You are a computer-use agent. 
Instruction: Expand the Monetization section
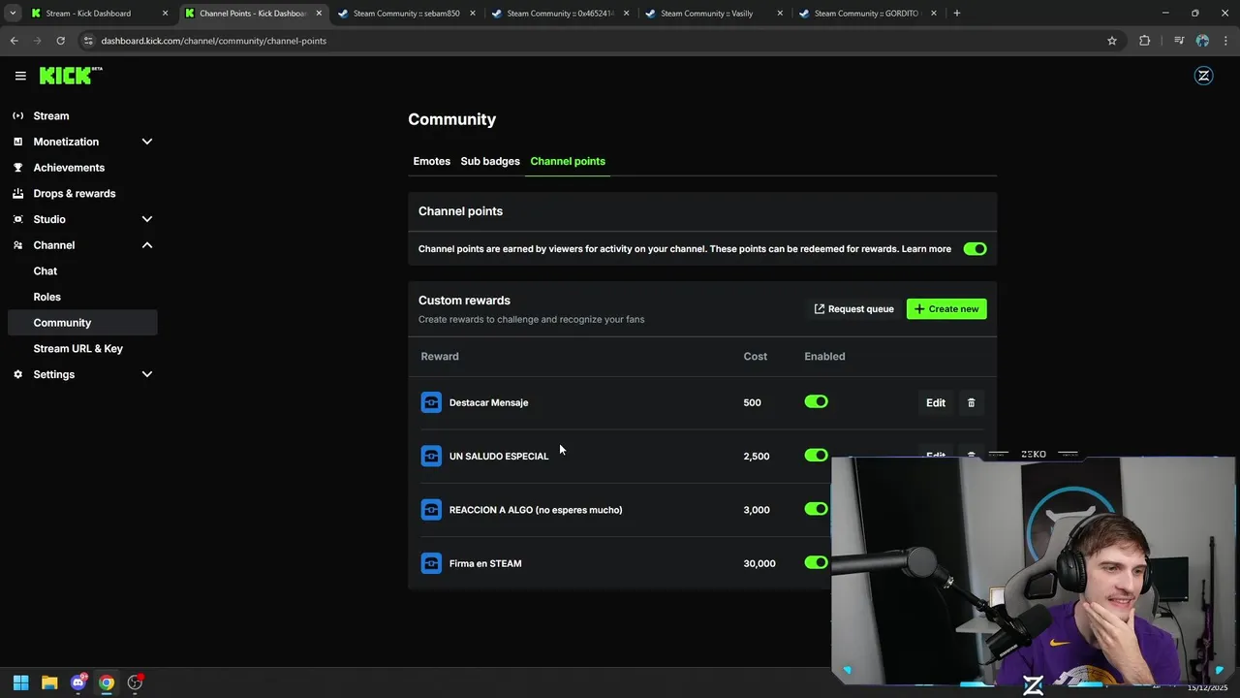147,142
